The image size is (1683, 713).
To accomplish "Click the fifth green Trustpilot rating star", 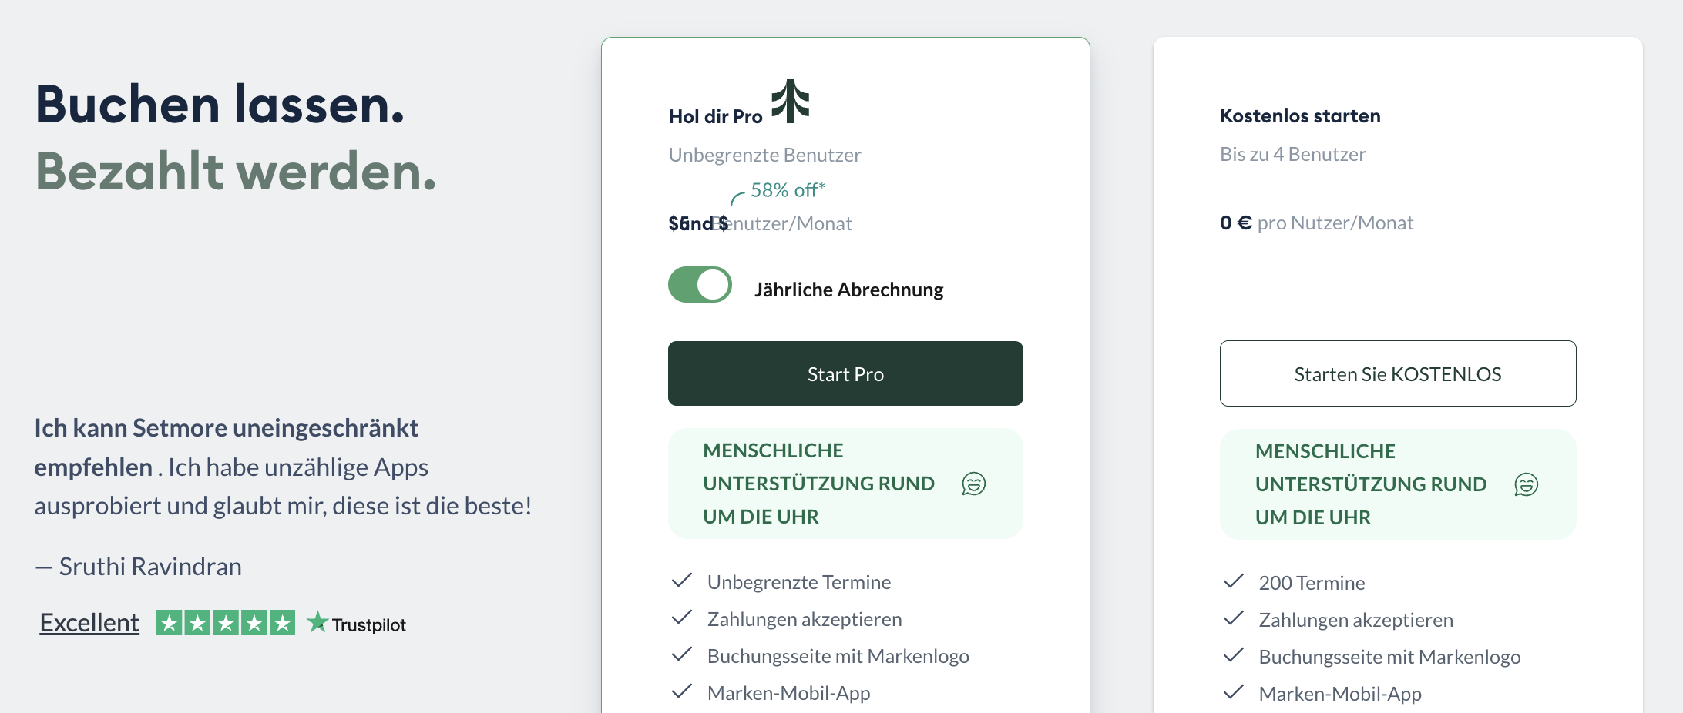I will click(283, 621).
